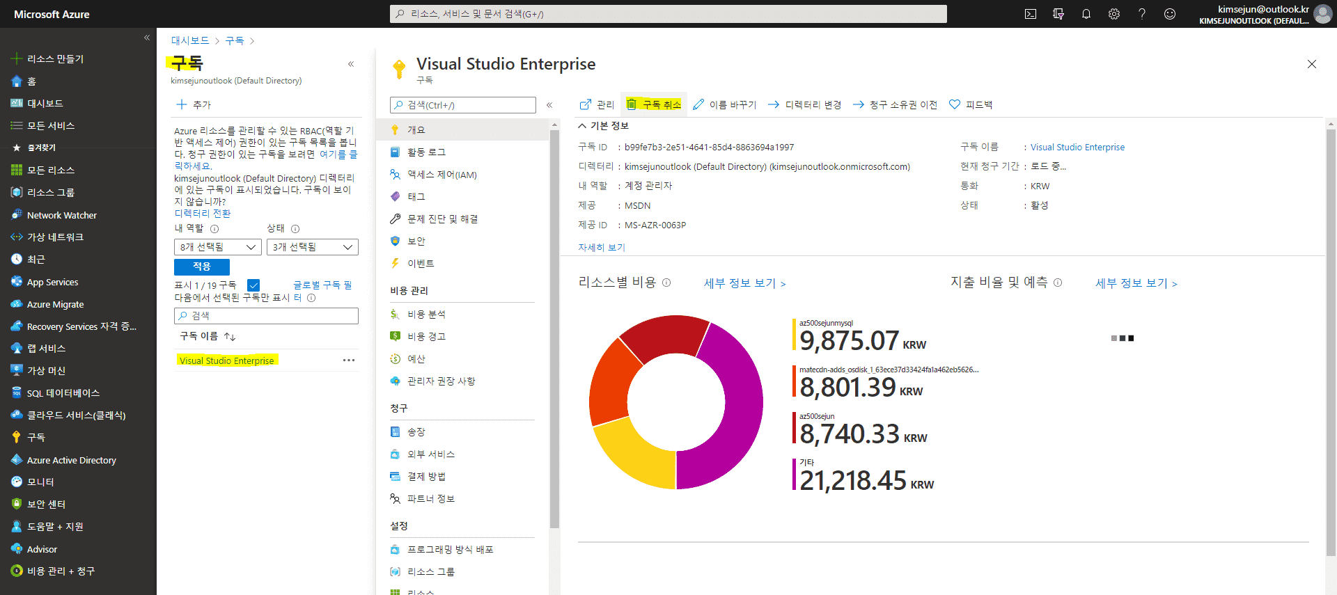This screenshot has height=595, width=1337.
Task: Open help question mark icon
Action: (1142, 14)
